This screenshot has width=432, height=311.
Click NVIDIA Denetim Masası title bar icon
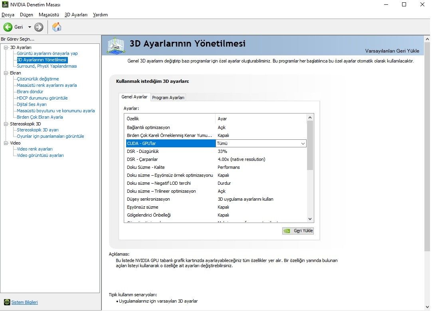(x=5, y=4)
